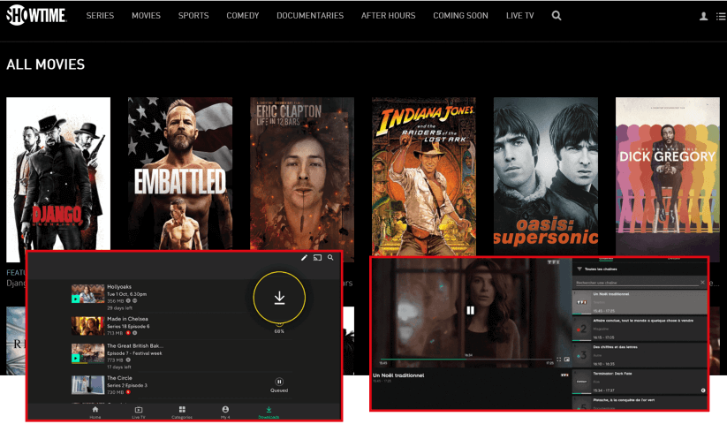Seek in the TF1 video progress bar
This screenshot has height=424, width=727.
(x=466, y=360)
